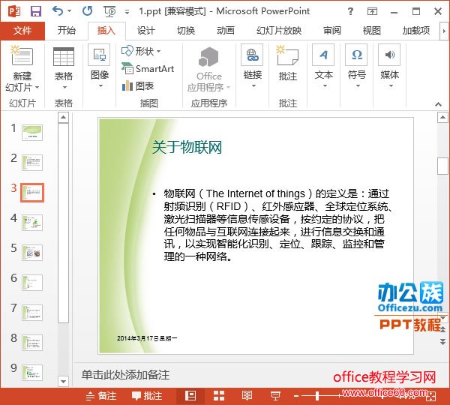Open Office 应用程序 apps button

[209, 69]
